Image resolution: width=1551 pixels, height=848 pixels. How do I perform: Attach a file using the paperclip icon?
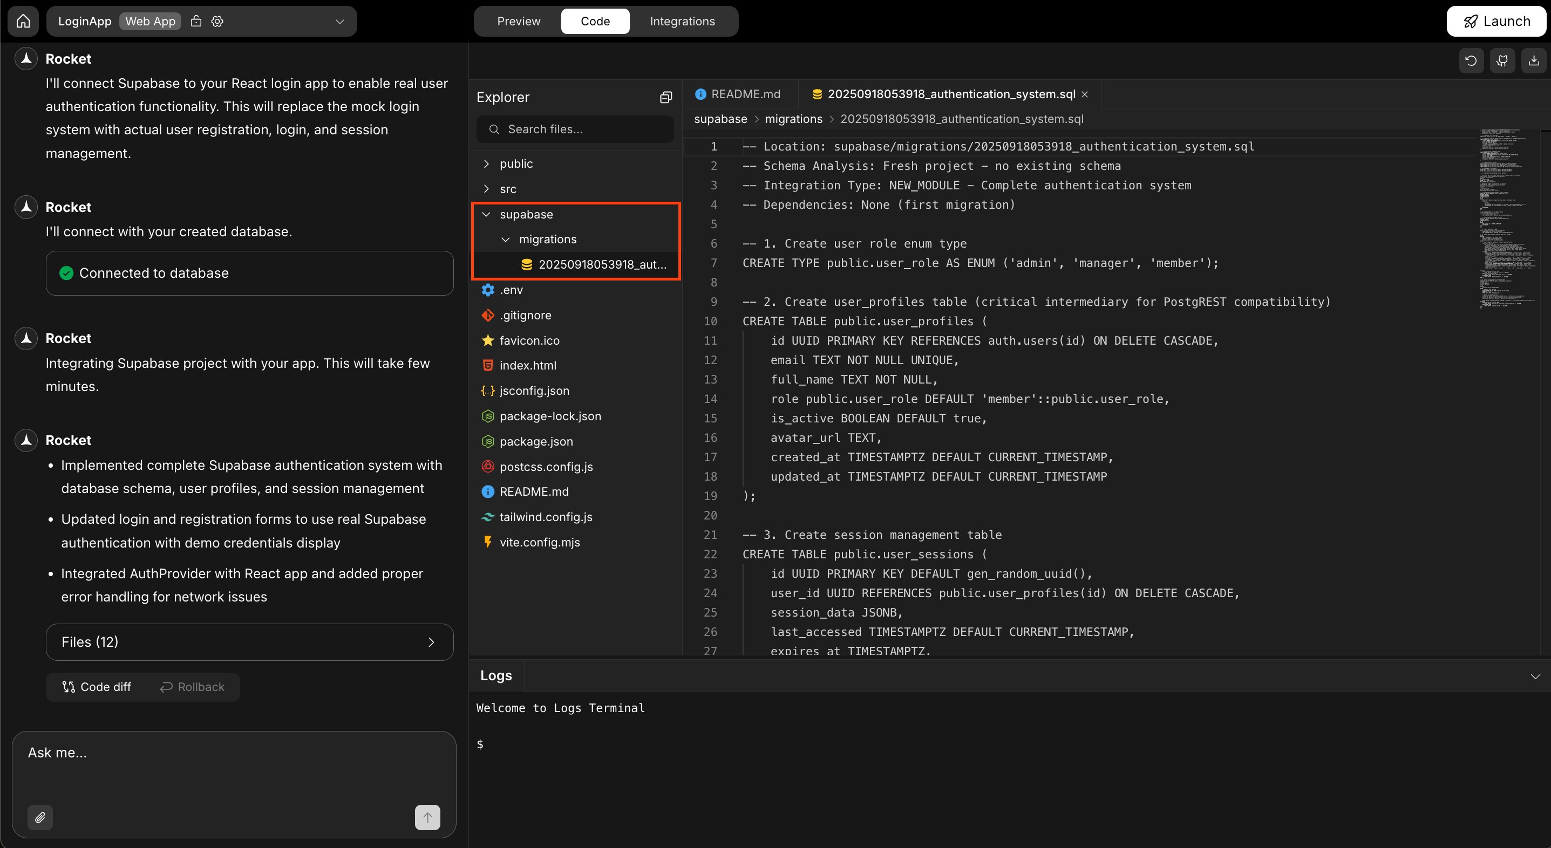[x=40, y=817]
